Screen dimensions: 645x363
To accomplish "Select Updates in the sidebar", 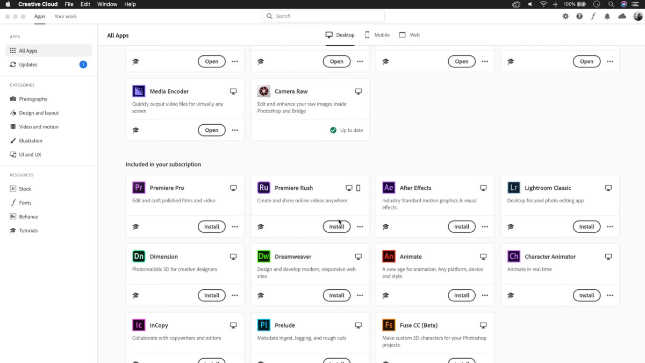I will click(28, 65).
